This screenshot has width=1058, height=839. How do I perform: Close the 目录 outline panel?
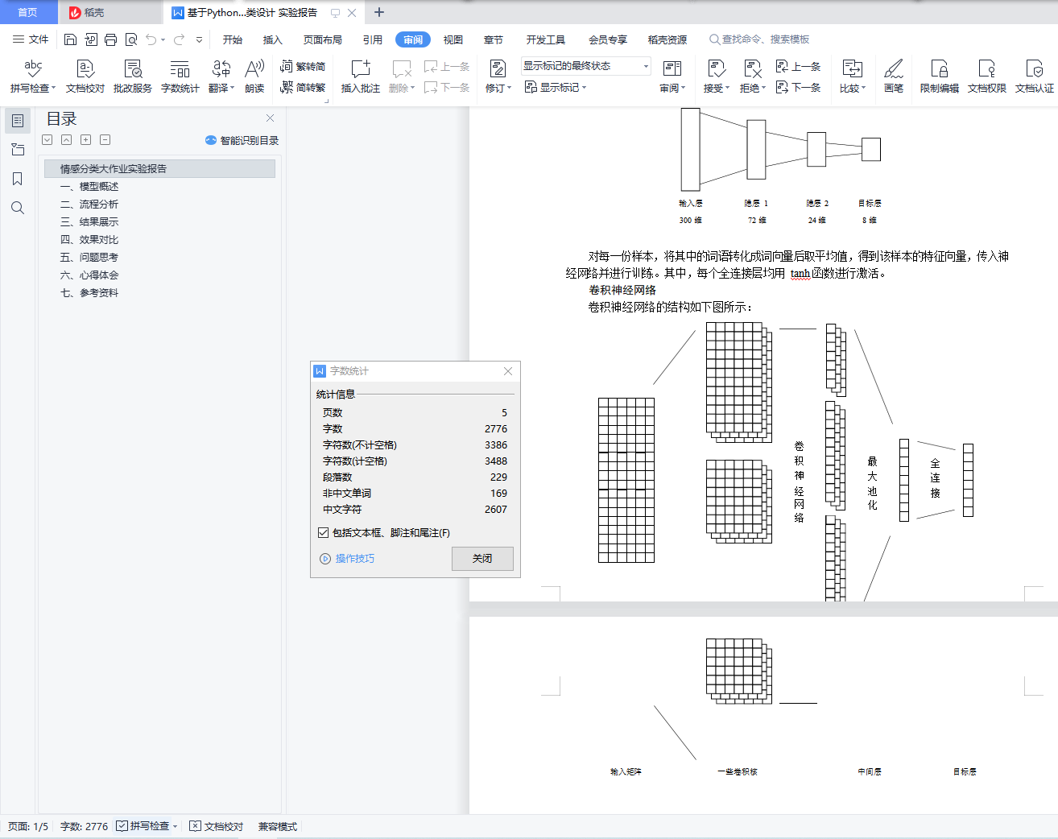pos(271,118)
